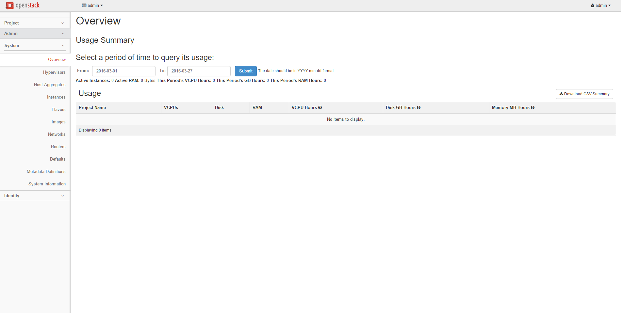
Task: Open the Instances panel
Action: 56,97
